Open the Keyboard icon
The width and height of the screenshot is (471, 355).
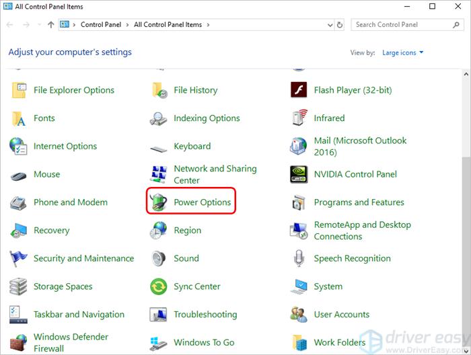158,148
